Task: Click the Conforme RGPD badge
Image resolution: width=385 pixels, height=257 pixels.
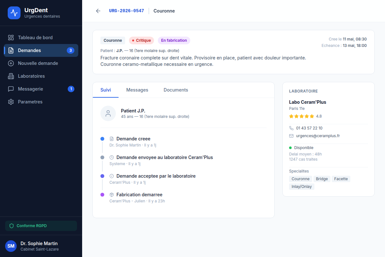Action: tap(41, 226)
